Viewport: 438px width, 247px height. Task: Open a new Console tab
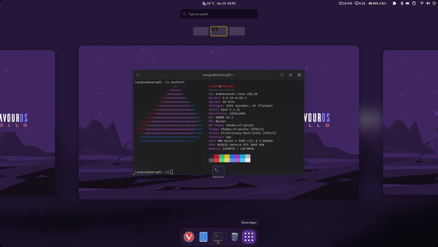click(x=281, y=75)
